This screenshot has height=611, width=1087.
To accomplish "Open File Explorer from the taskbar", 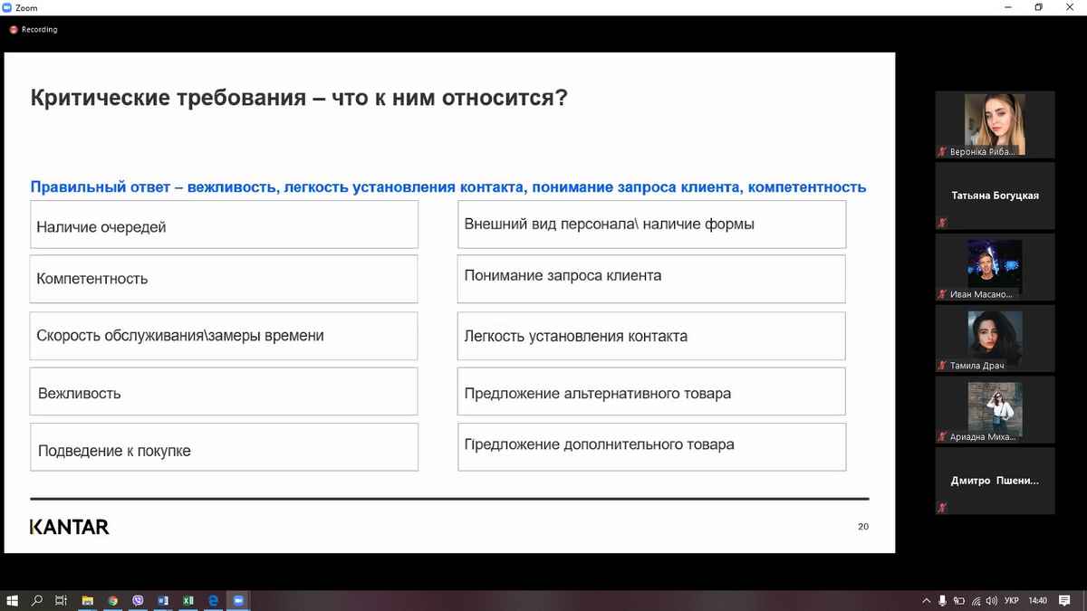I will click(x=88, y=600).
